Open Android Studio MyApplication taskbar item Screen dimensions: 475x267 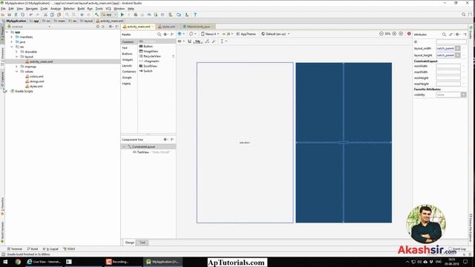tap(163, 262)
